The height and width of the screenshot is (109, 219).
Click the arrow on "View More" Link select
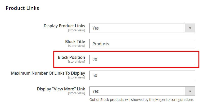tap(190, 91)
